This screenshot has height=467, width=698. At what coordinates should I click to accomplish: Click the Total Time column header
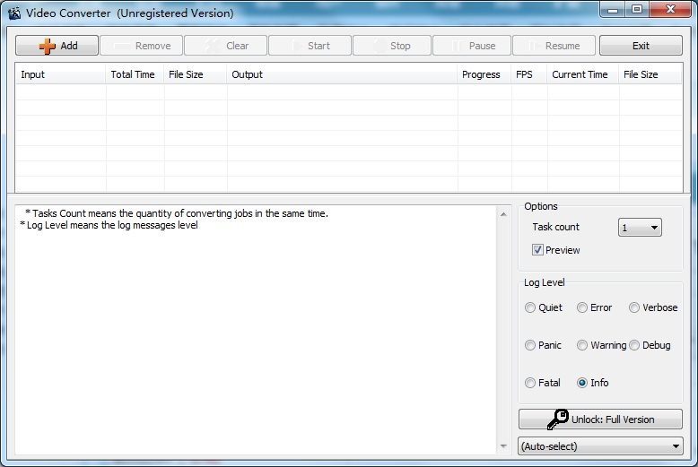135,74
